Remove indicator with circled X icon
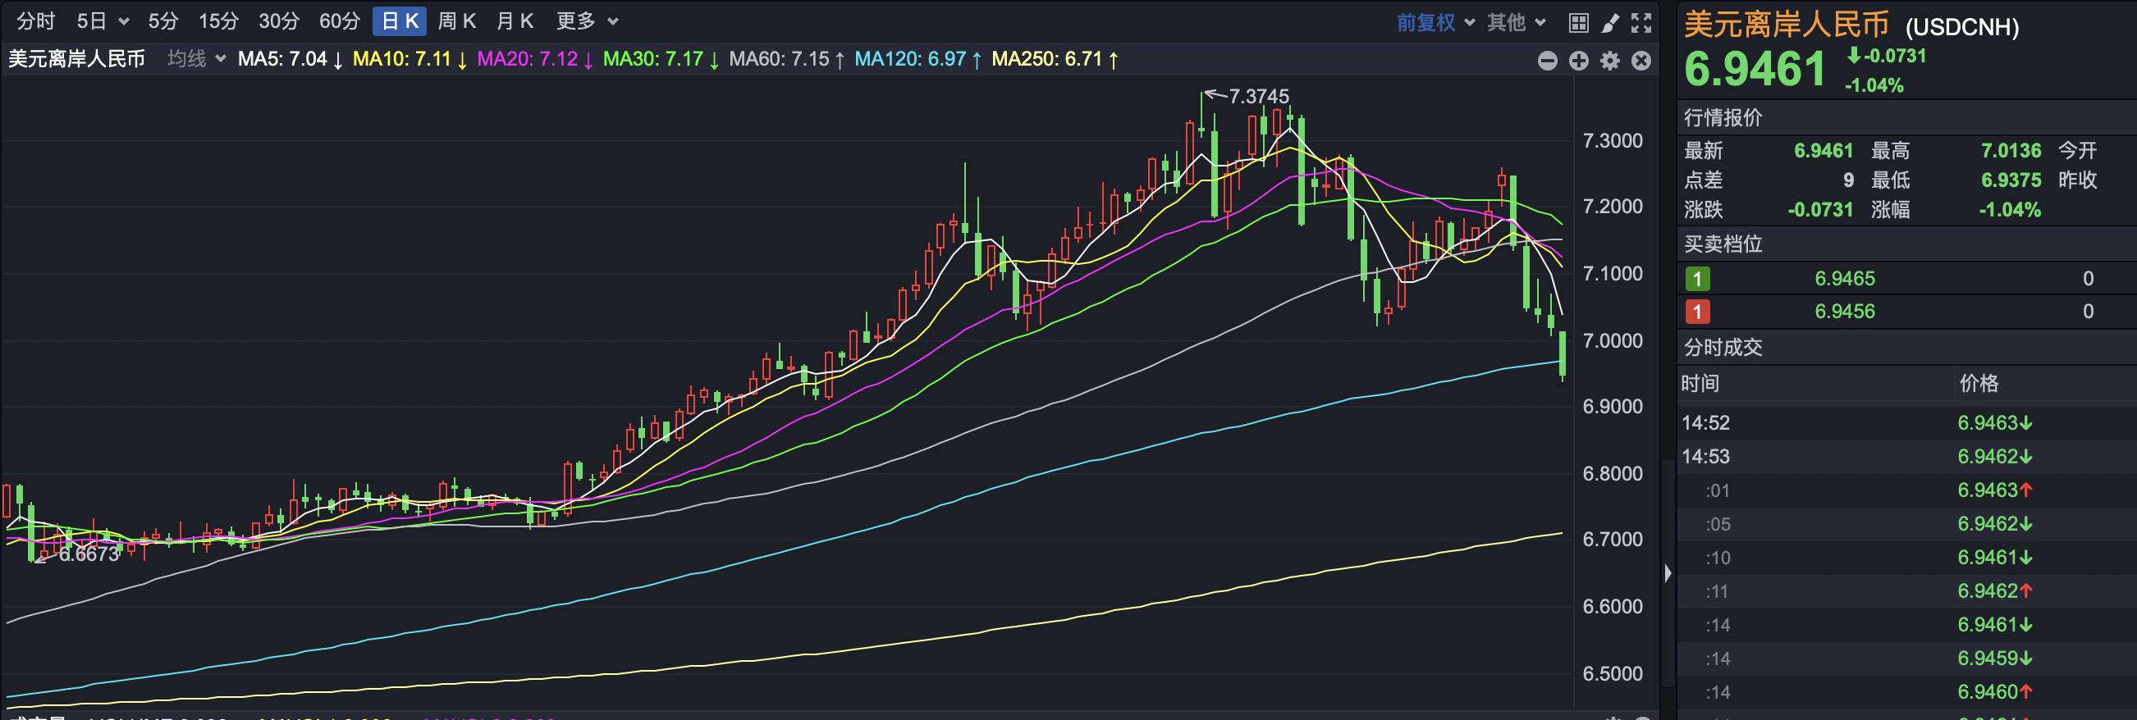Viewport: 2137px width, 720px height. (x=1641, y=61)
